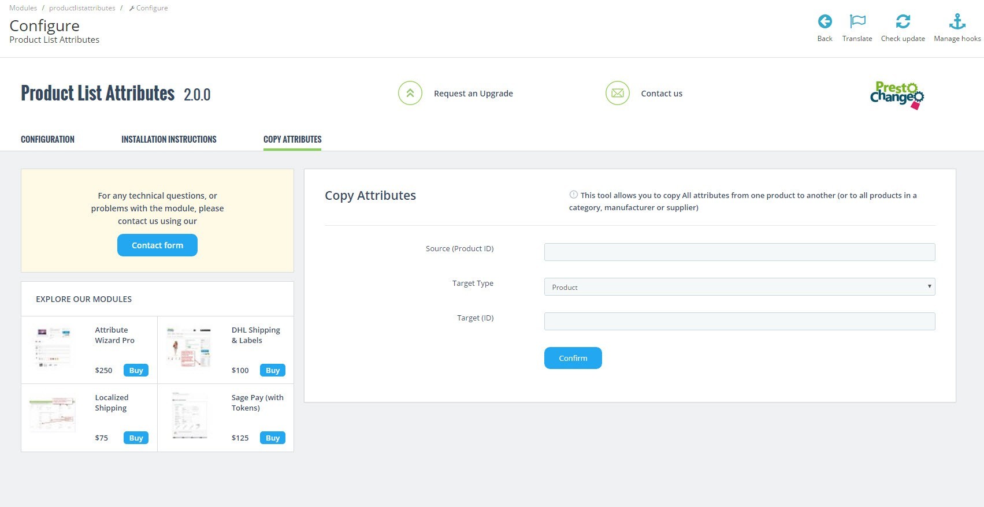Click the Confirm button
This screenshot has width=984, height=507.
tap(573, 358)
